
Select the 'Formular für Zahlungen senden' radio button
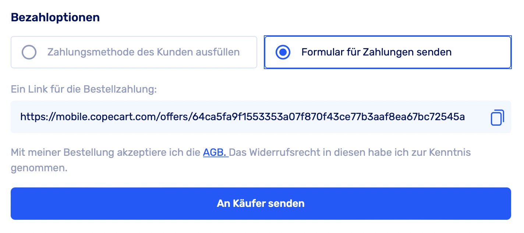tap(283, 52)
